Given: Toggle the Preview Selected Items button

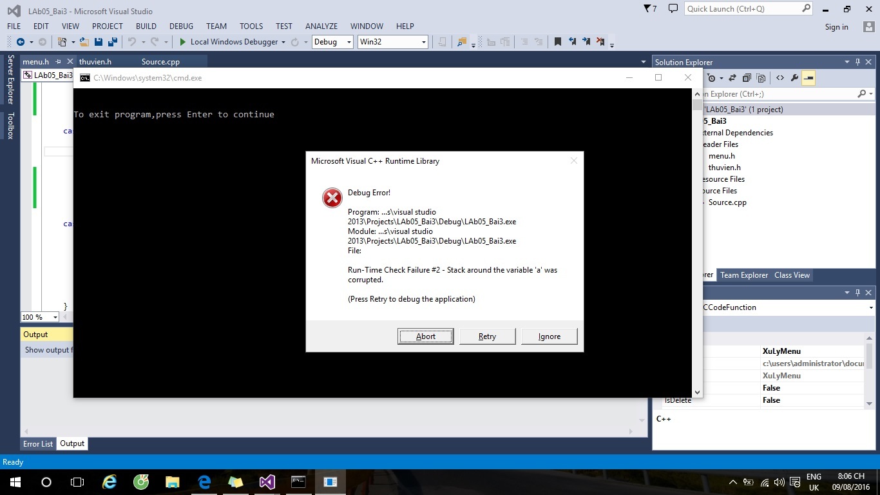Looking at the screenshot, I should (809, 78).
